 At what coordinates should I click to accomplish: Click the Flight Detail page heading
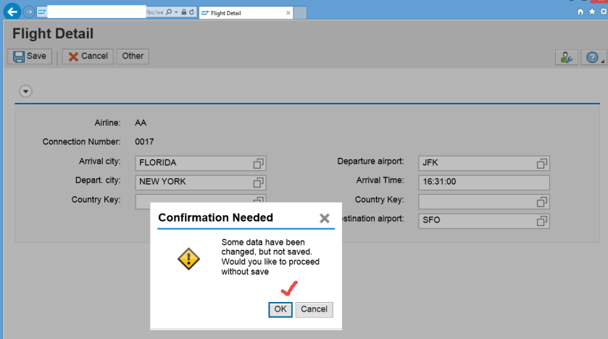click(53, 34)
